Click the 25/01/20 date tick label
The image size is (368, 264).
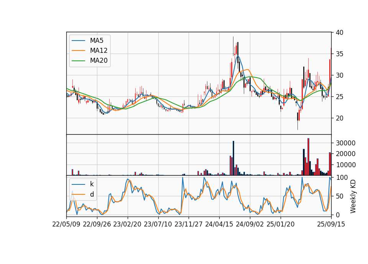[281, 224]
